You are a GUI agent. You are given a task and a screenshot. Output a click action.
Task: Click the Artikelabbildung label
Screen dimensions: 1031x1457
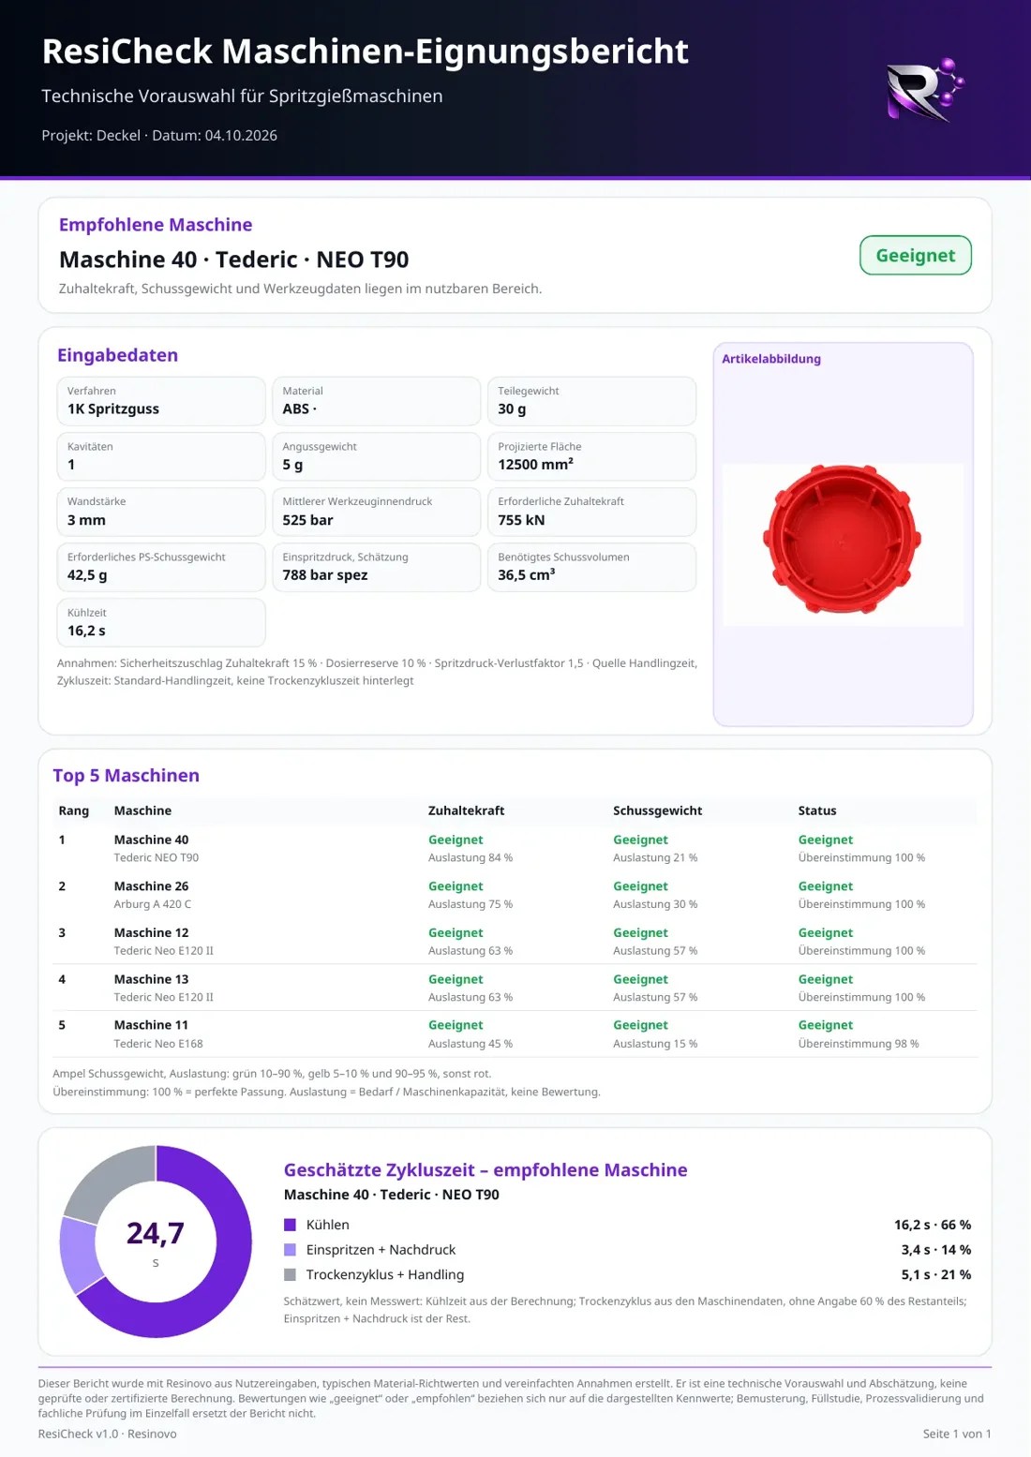click(771, 359)
